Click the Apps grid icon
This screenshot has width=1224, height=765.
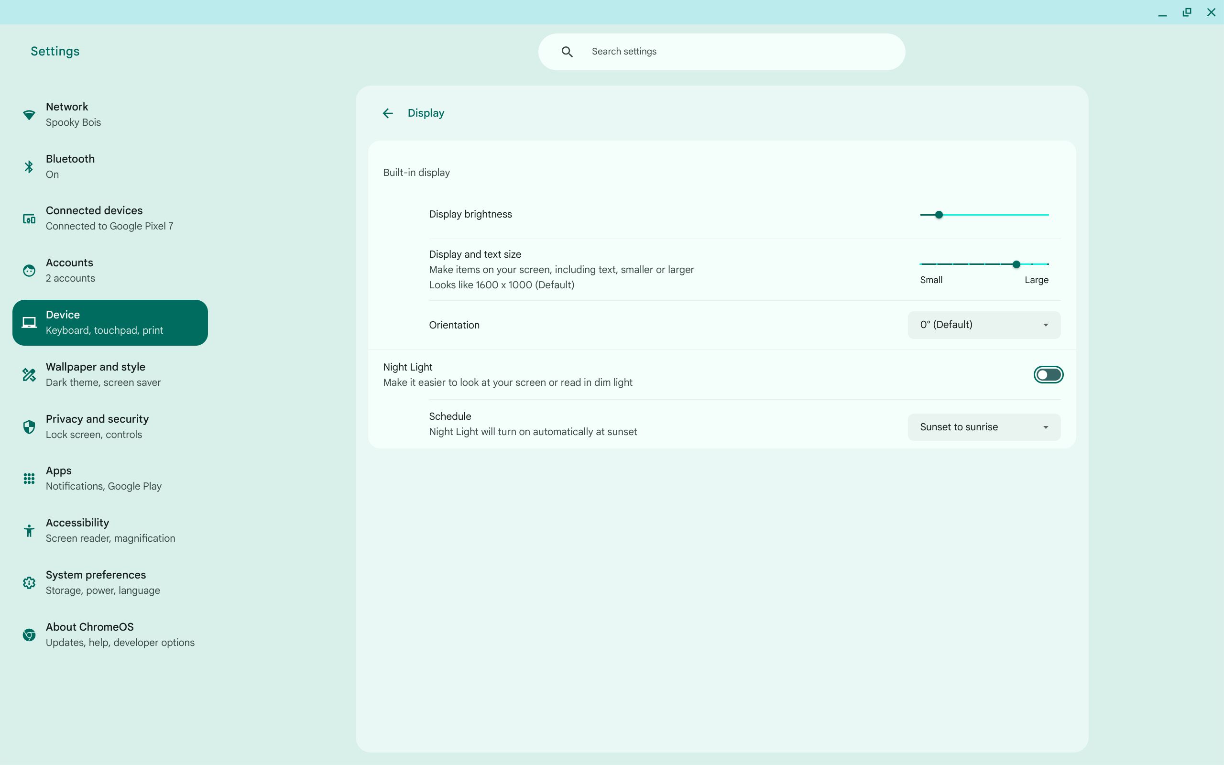pos(29,479)
